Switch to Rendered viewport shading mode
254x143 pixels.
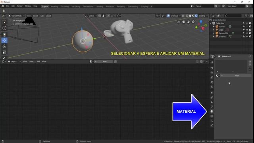coord(196,16)
